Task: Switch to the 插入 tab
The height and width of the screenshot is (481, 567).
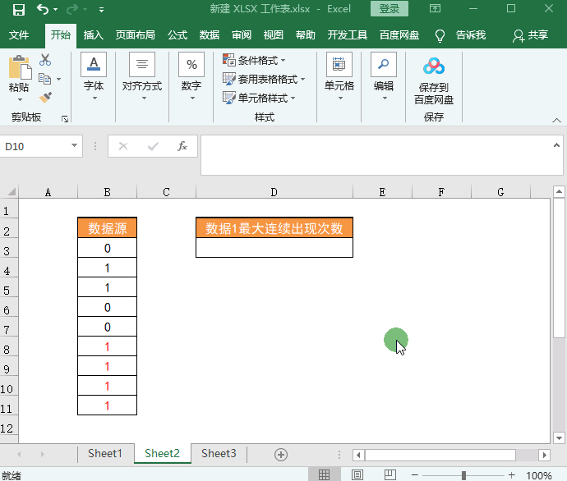Action: tap(94, 35)
